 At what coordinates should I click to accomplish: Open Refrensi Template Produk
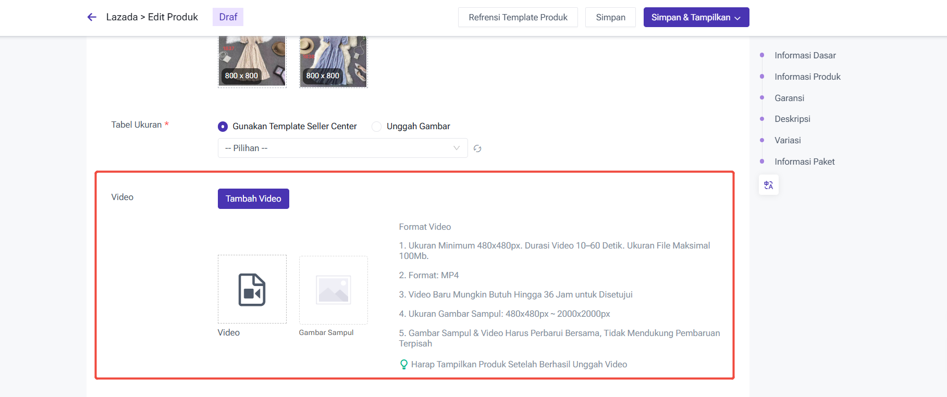click(x=518, y=17)
